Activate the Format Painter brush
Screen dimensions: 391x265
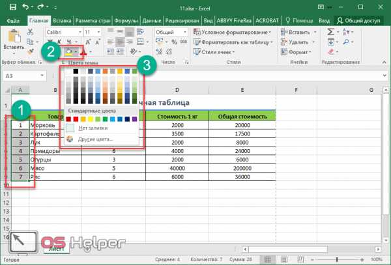(31, 51)
